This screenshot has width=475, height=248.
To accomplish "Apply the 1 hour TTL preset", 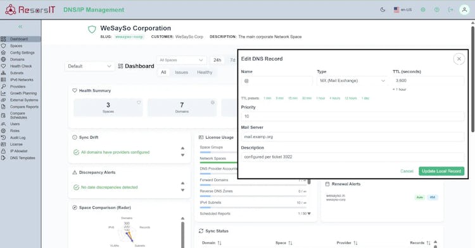I will tap(320, 98).
